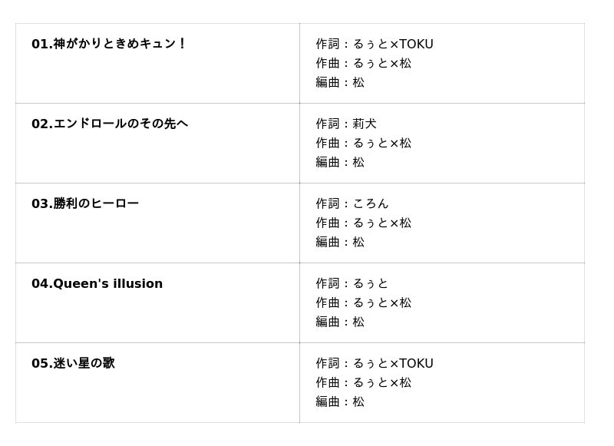Click lyricist line of 迷い星の歌
614x446 pixels.
(375, 363)
